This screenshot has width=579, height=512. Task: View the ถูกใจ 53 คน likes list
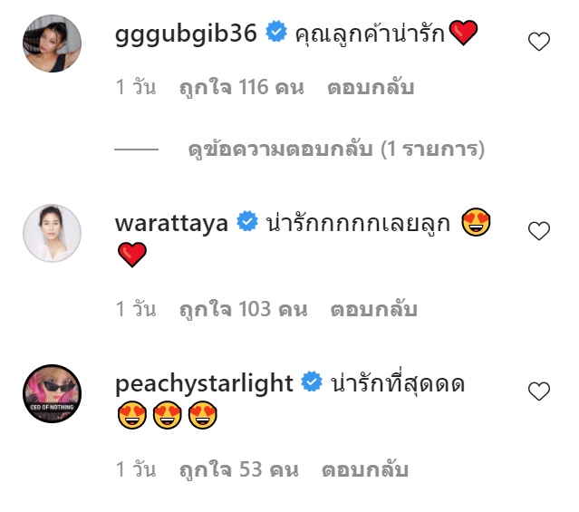[239, 470]
